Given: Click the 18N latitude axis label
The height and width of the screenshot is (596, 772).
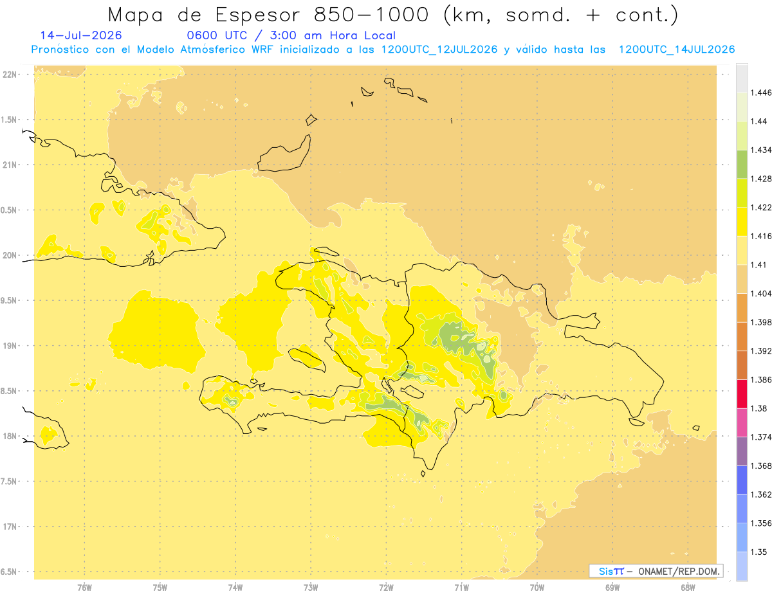Looking at the screenshot, I should [x=9, y=437].
